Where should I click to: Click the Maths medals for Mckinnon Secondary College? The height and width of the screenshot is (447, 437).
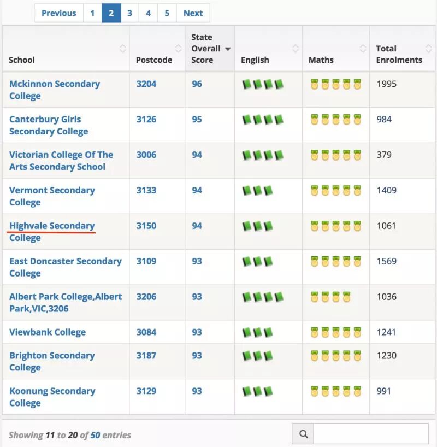click(x=336, y=84)
